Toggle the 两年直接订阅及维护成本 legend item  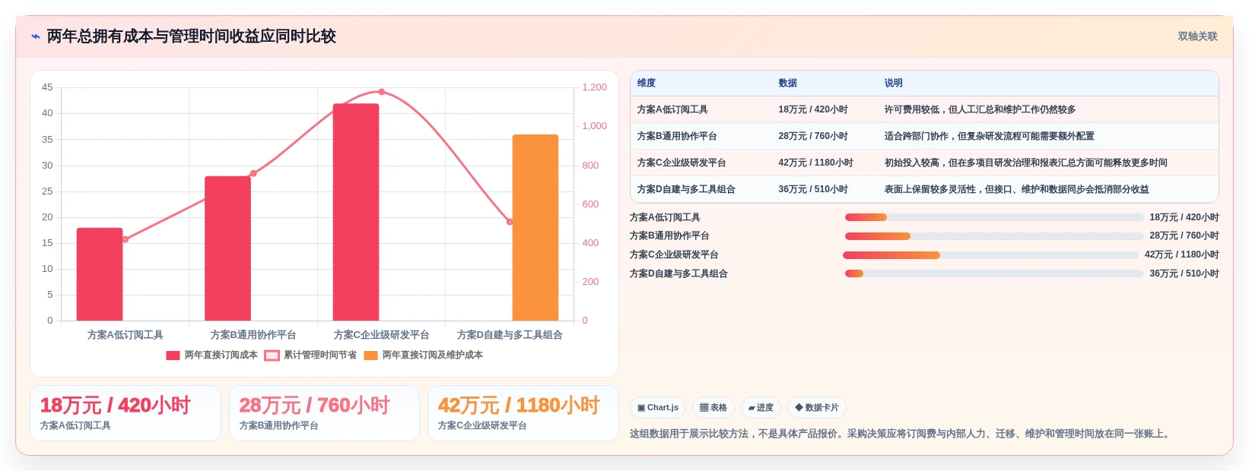pyautogui.click(x=423, y=355)
